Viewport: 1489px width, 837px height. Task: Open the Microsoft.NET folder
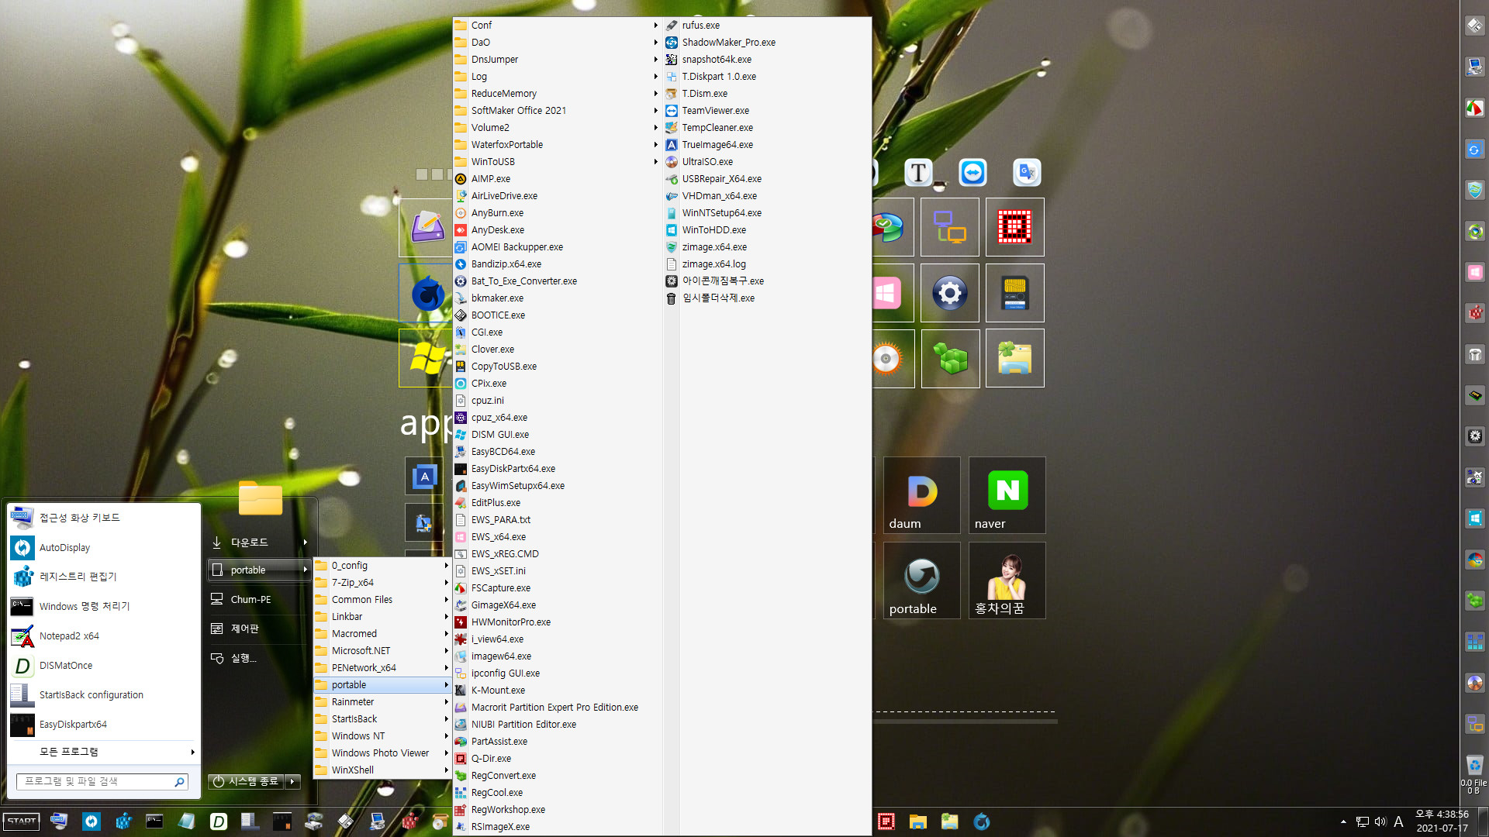point(382,651)
